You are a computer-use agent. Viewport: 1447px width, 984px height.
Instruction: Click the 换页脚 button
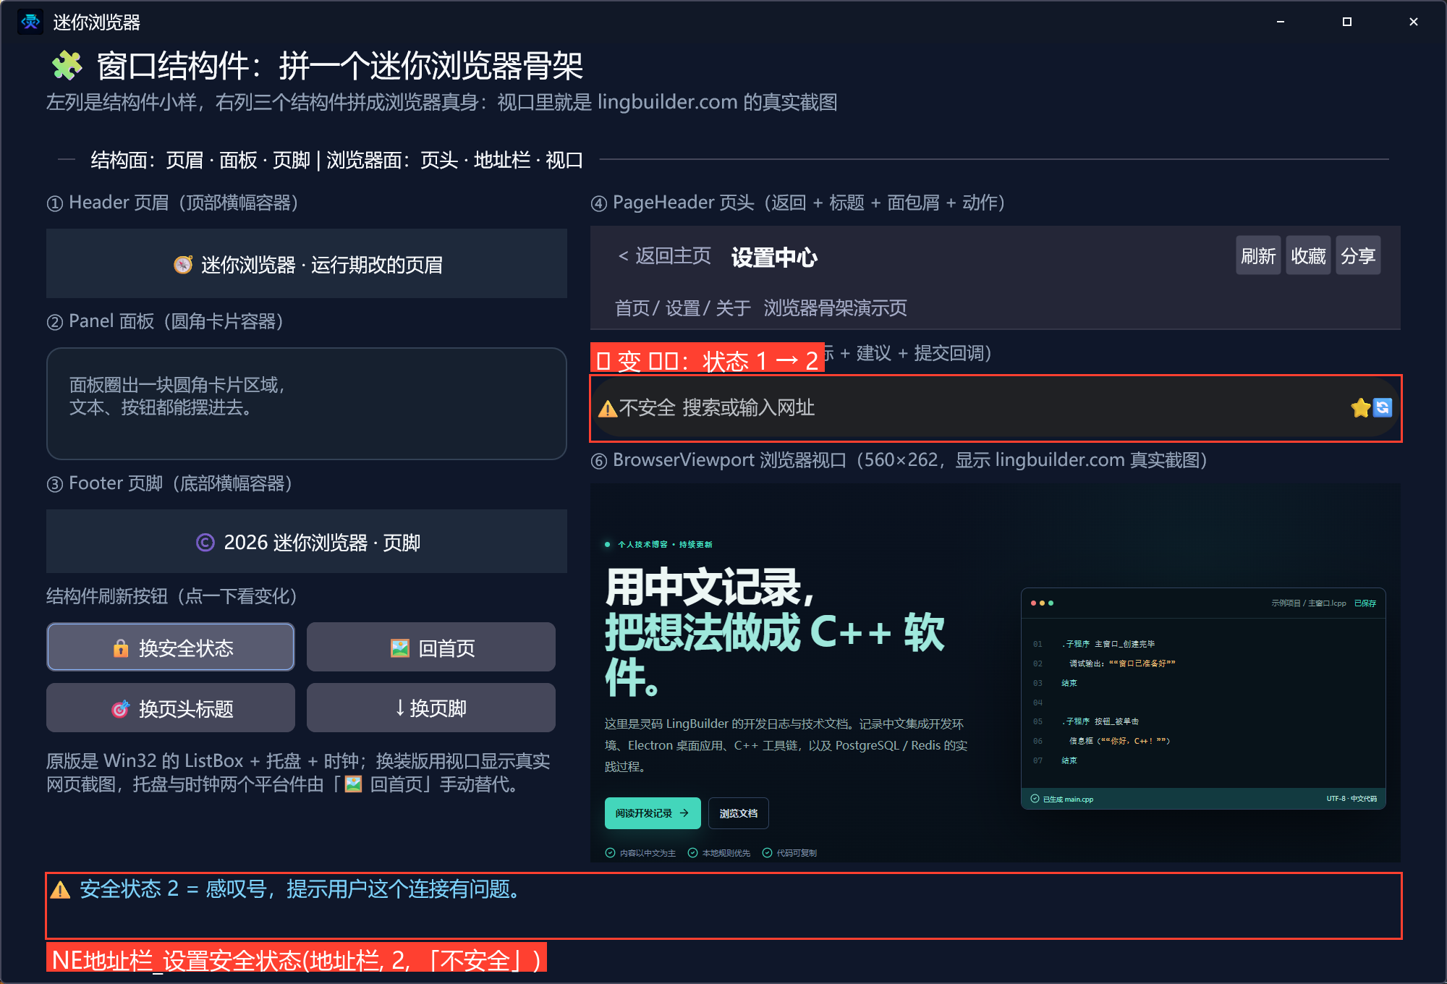431,708
